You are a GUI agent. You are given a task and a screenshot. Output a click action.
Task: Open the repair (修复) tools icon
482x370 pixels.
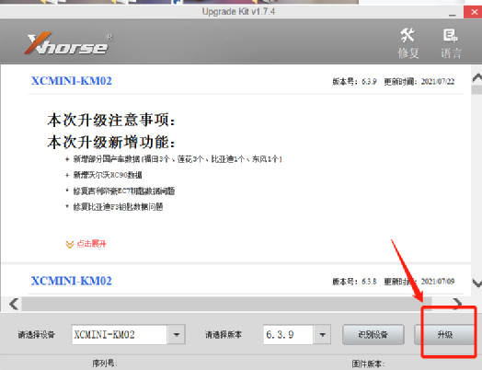407,43
